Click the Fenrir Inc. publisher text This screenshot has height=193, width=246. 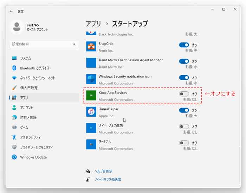[x=106, y=51]
